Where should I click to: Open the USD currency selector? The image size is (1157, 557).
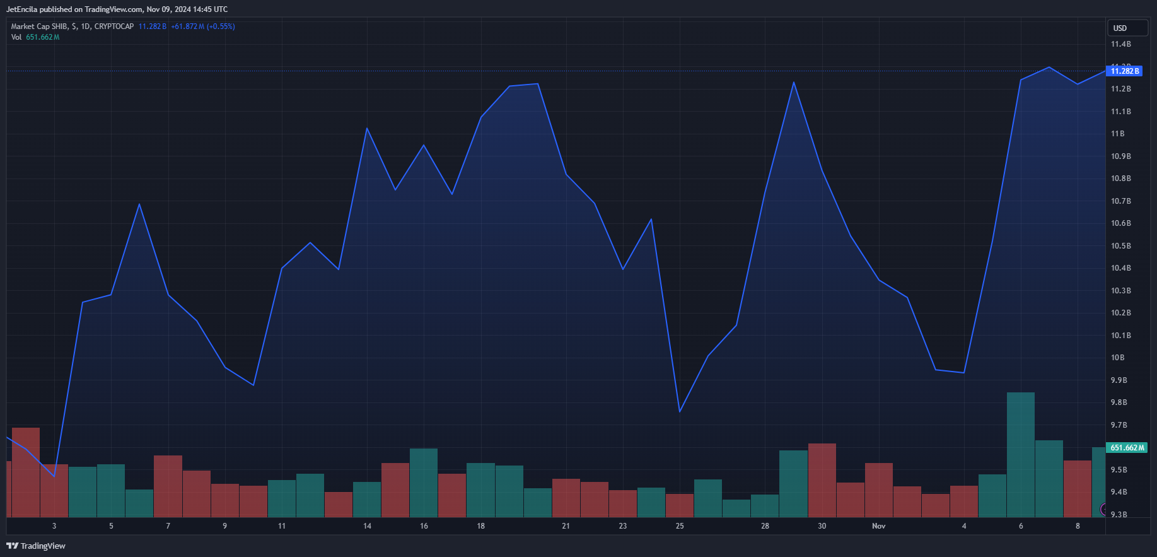point(1127,28)
